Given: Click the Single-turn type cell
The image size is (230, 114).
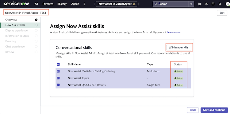Looking at the screenshot, I should [154, 85].
